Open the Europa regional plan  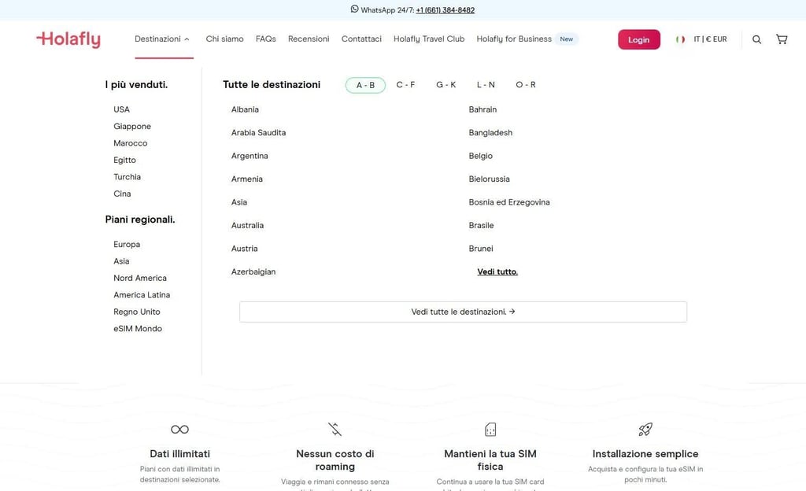point(127,245)
